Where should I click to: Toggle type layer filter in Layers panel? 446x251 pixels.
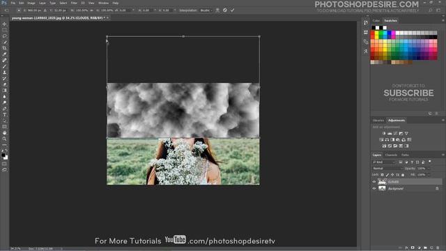point(412,162)
